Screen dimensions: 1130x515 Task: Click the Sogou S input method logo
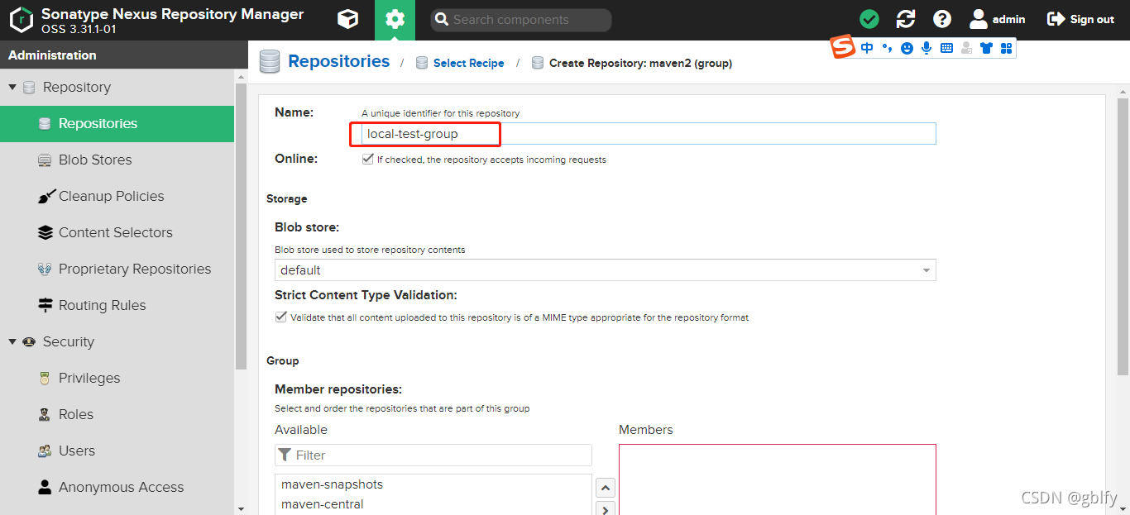coord(842,48)
